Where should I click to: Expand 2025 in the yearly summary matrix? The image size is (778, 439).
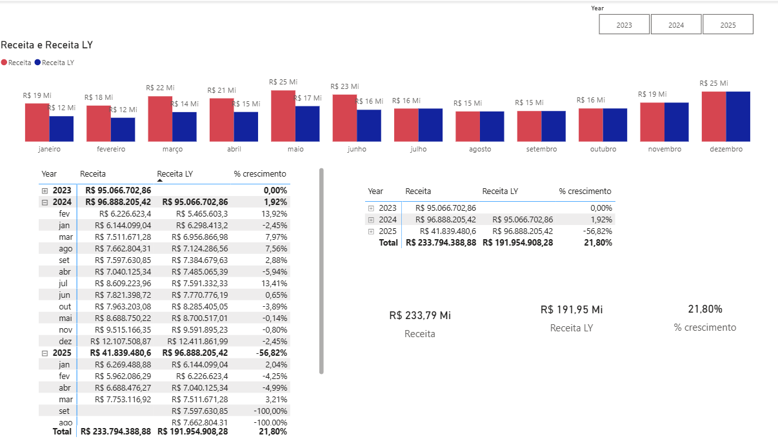(x=371, y=231)
